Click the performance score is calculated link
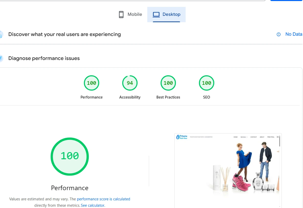Screen dimensions: 303x208 [x=103, y=199]
